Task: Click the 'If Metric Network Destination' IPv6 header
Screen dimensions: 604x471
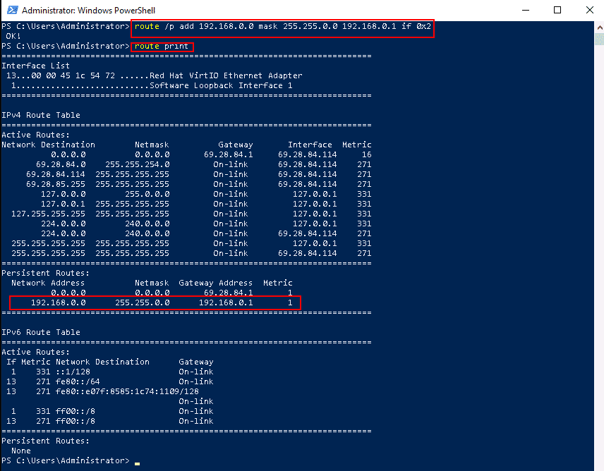Action: (78, 362)
